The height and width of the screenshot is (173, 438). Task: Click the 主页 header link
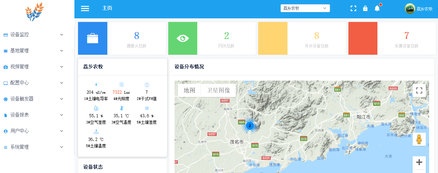(107, 8)
